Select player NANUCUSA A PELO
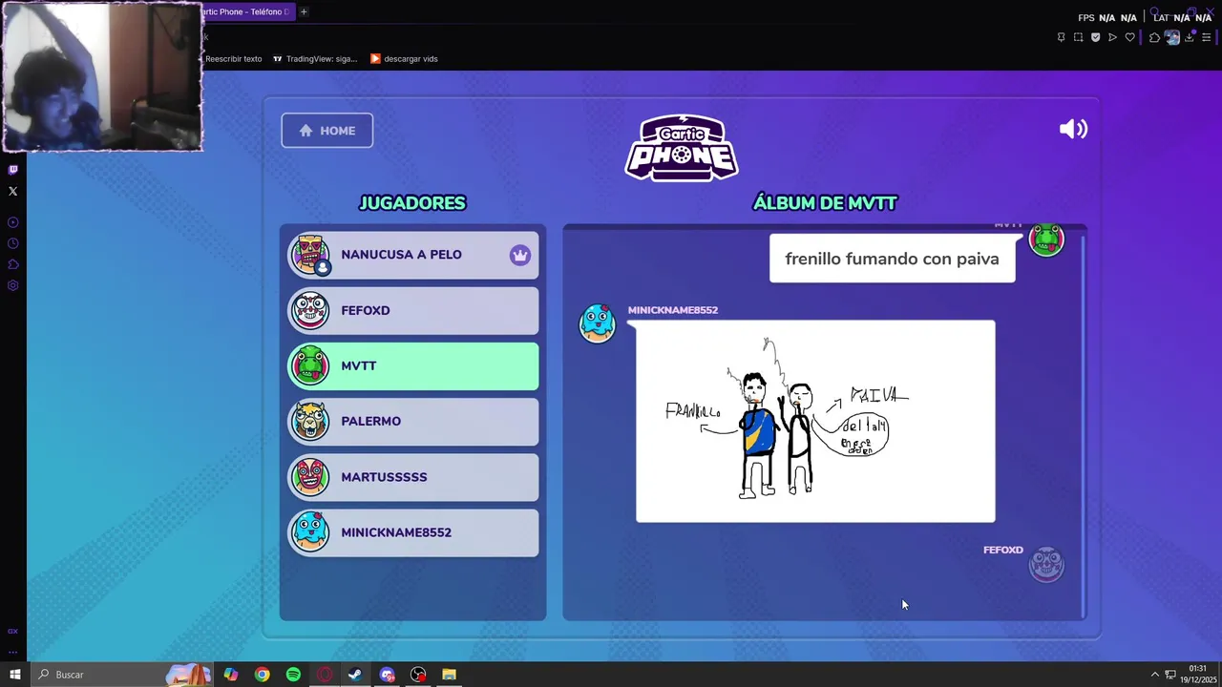 (x=413, y=255)
